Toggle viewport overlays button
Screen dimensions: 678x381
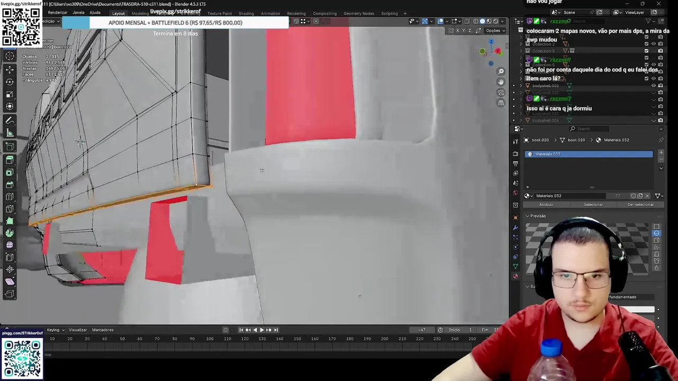coord(440,21)
